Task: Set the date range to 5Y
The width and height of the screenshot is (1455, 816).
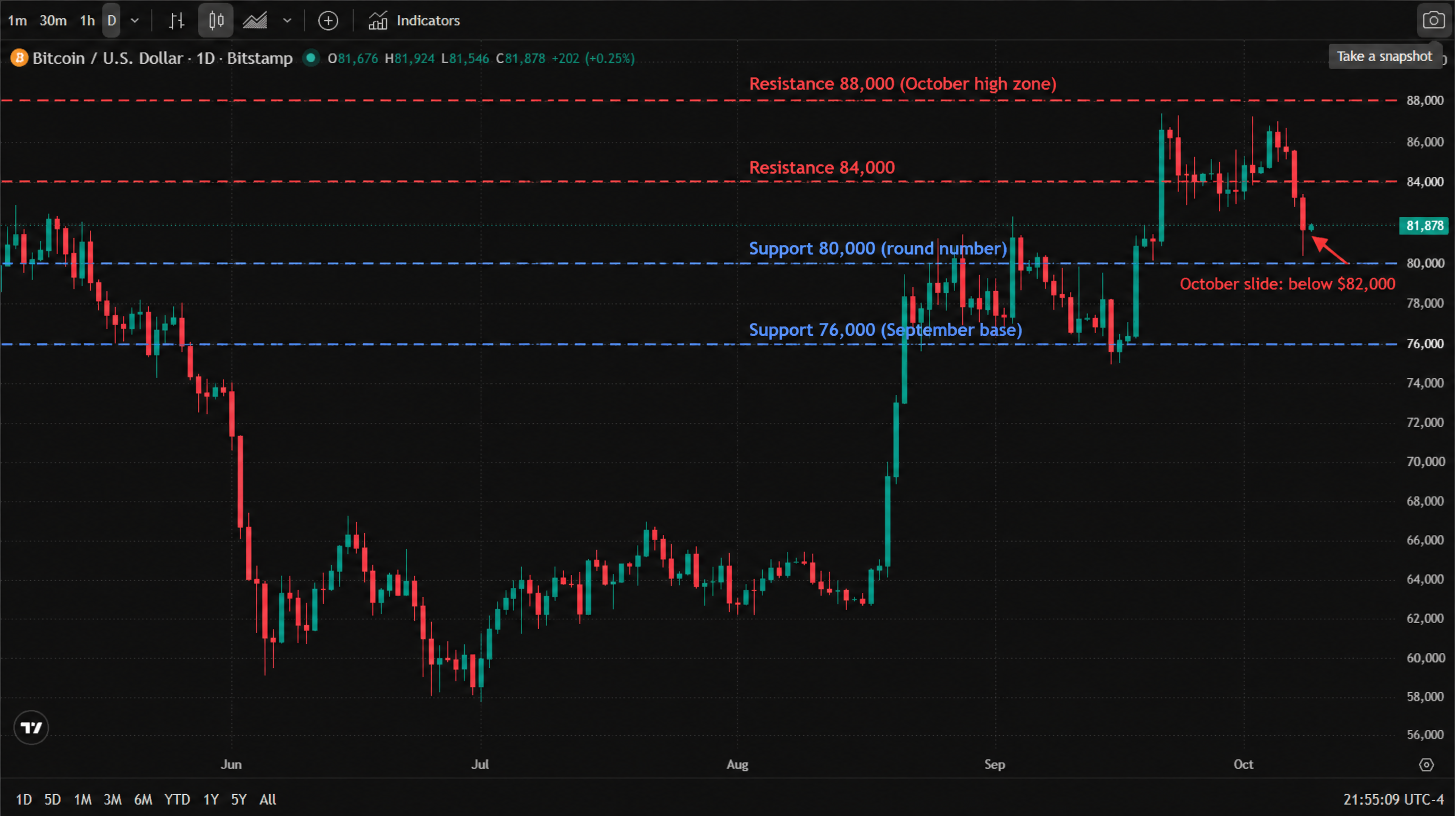Action: [239, 800]
